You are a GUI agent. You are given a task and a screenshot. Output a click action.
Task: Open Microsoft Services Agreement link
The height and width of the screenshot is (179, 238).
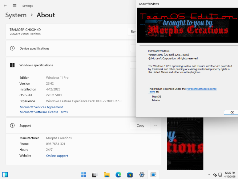(41, 107)
